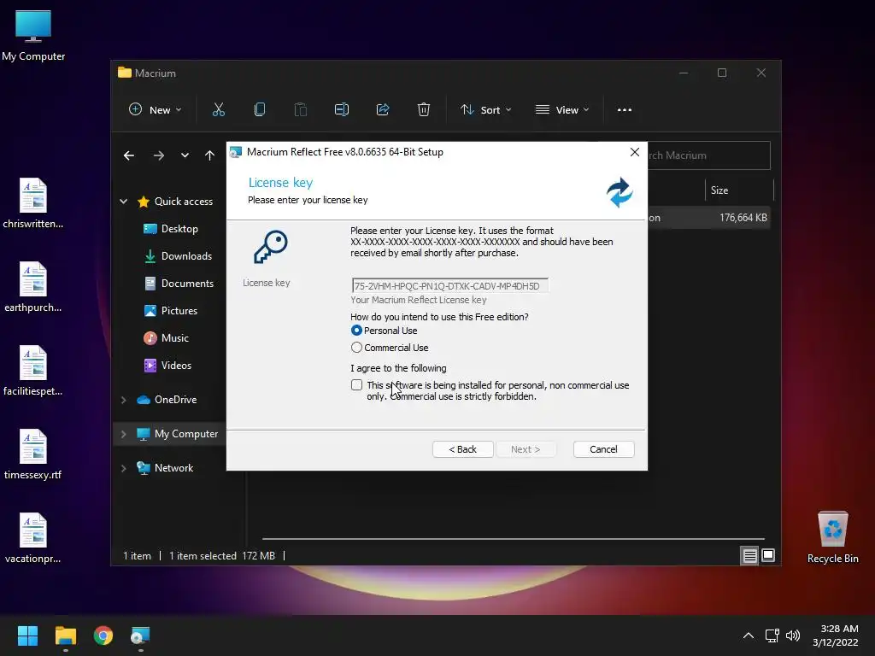Screen dimensions: 875x656
Task: Click the Search Macrium box
Action: (708, 155)
